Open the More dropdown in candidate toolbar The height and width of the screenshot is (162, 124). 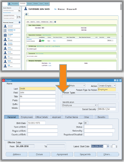tap(51, 22)
